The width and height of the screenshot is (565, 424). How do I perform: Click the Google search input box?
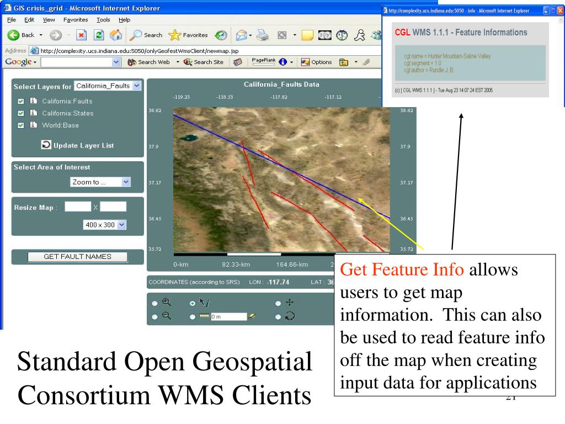[77, 62]
